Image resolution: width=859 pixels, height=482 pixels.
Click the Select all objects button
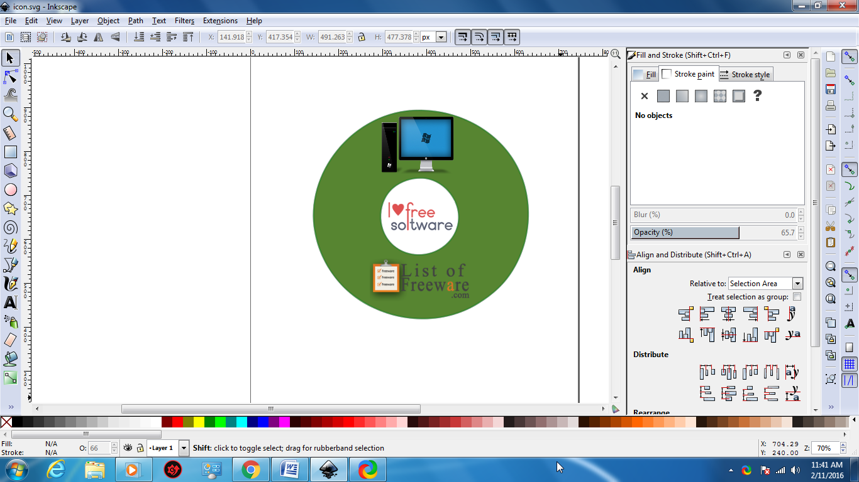tap(10, 37)
